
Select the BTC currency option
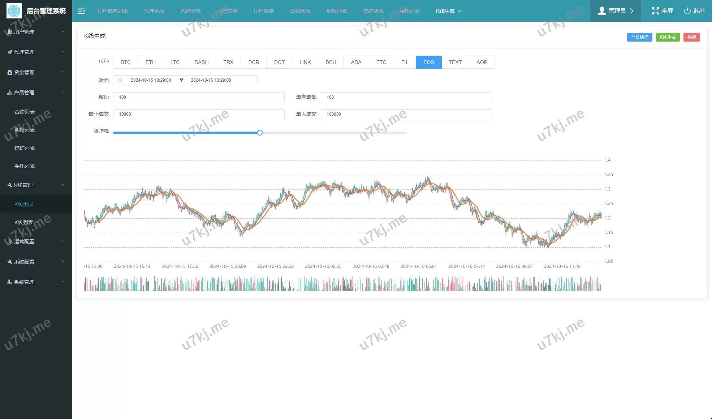[126, 62]
